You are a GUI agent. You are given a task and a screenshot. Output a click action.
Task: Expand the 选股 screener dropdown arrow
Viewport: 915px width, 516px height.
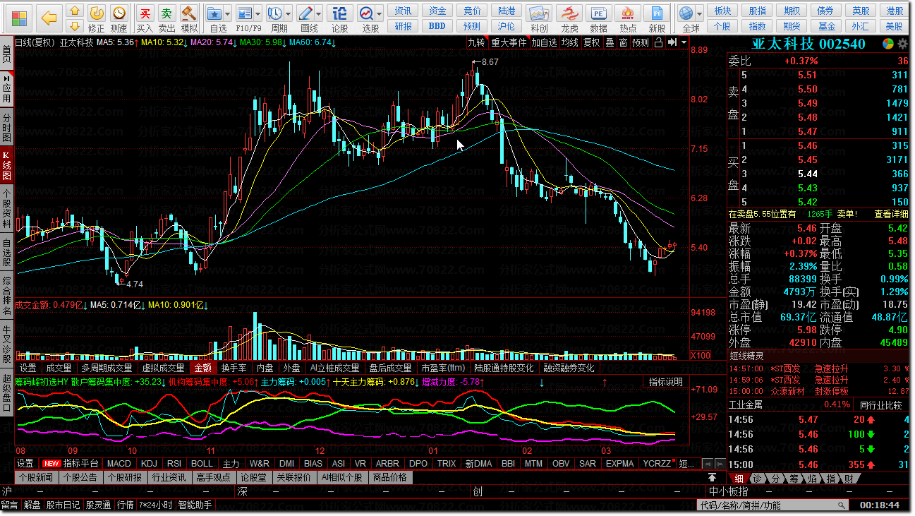coord(380,13)
